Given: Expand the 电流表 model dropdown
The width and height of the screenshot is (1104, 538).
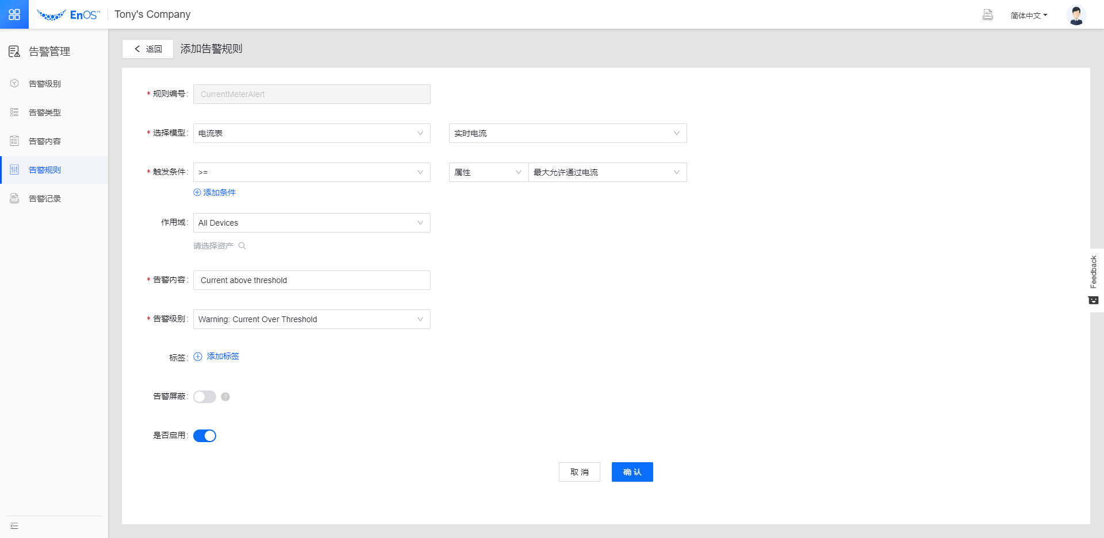Looking at the screenshot, I should coord(311,133).
